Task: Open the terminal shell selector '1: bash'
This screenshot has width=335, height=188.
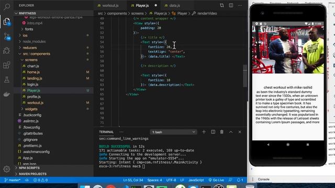Action: tap(173, 132)
